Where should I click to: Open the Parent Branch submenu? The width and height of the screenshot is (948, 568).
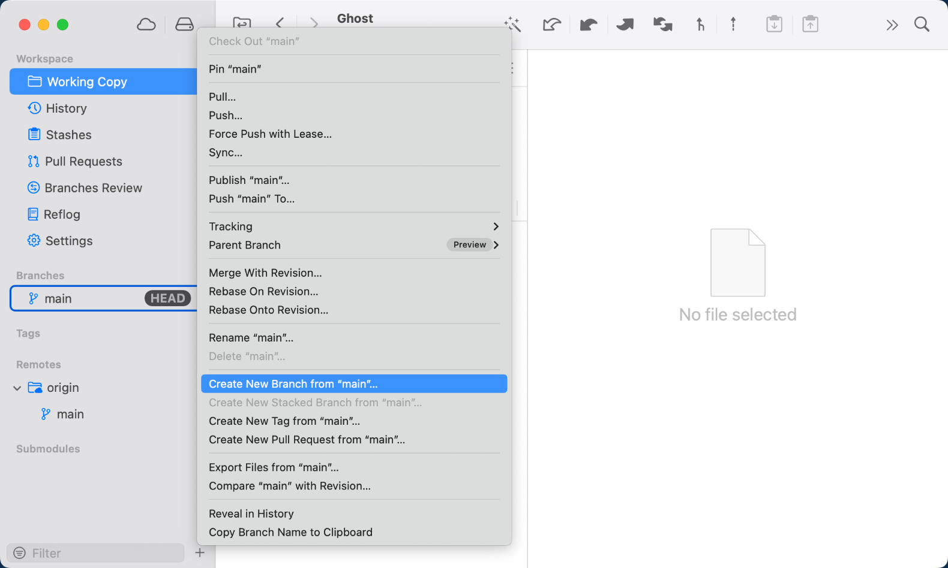(x=353, y=245)
